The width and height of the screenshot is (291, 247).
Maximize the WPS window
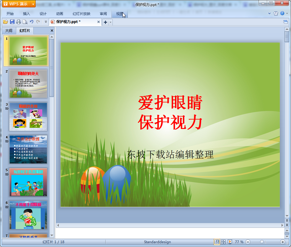click(x=271, y=3)
